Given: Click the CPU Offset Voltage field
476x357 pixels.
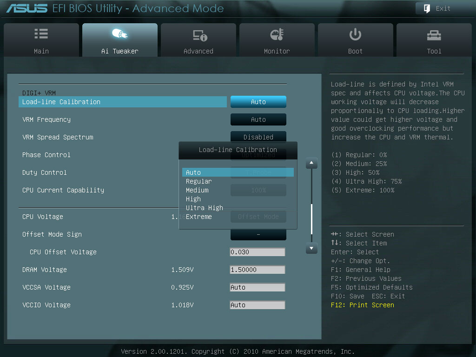Looking at the screenshot, I should click(258, 252).
